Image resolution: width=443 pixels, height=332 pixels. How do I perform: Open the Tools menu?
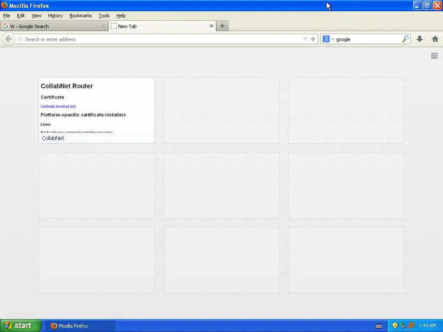tap(104, 16)
